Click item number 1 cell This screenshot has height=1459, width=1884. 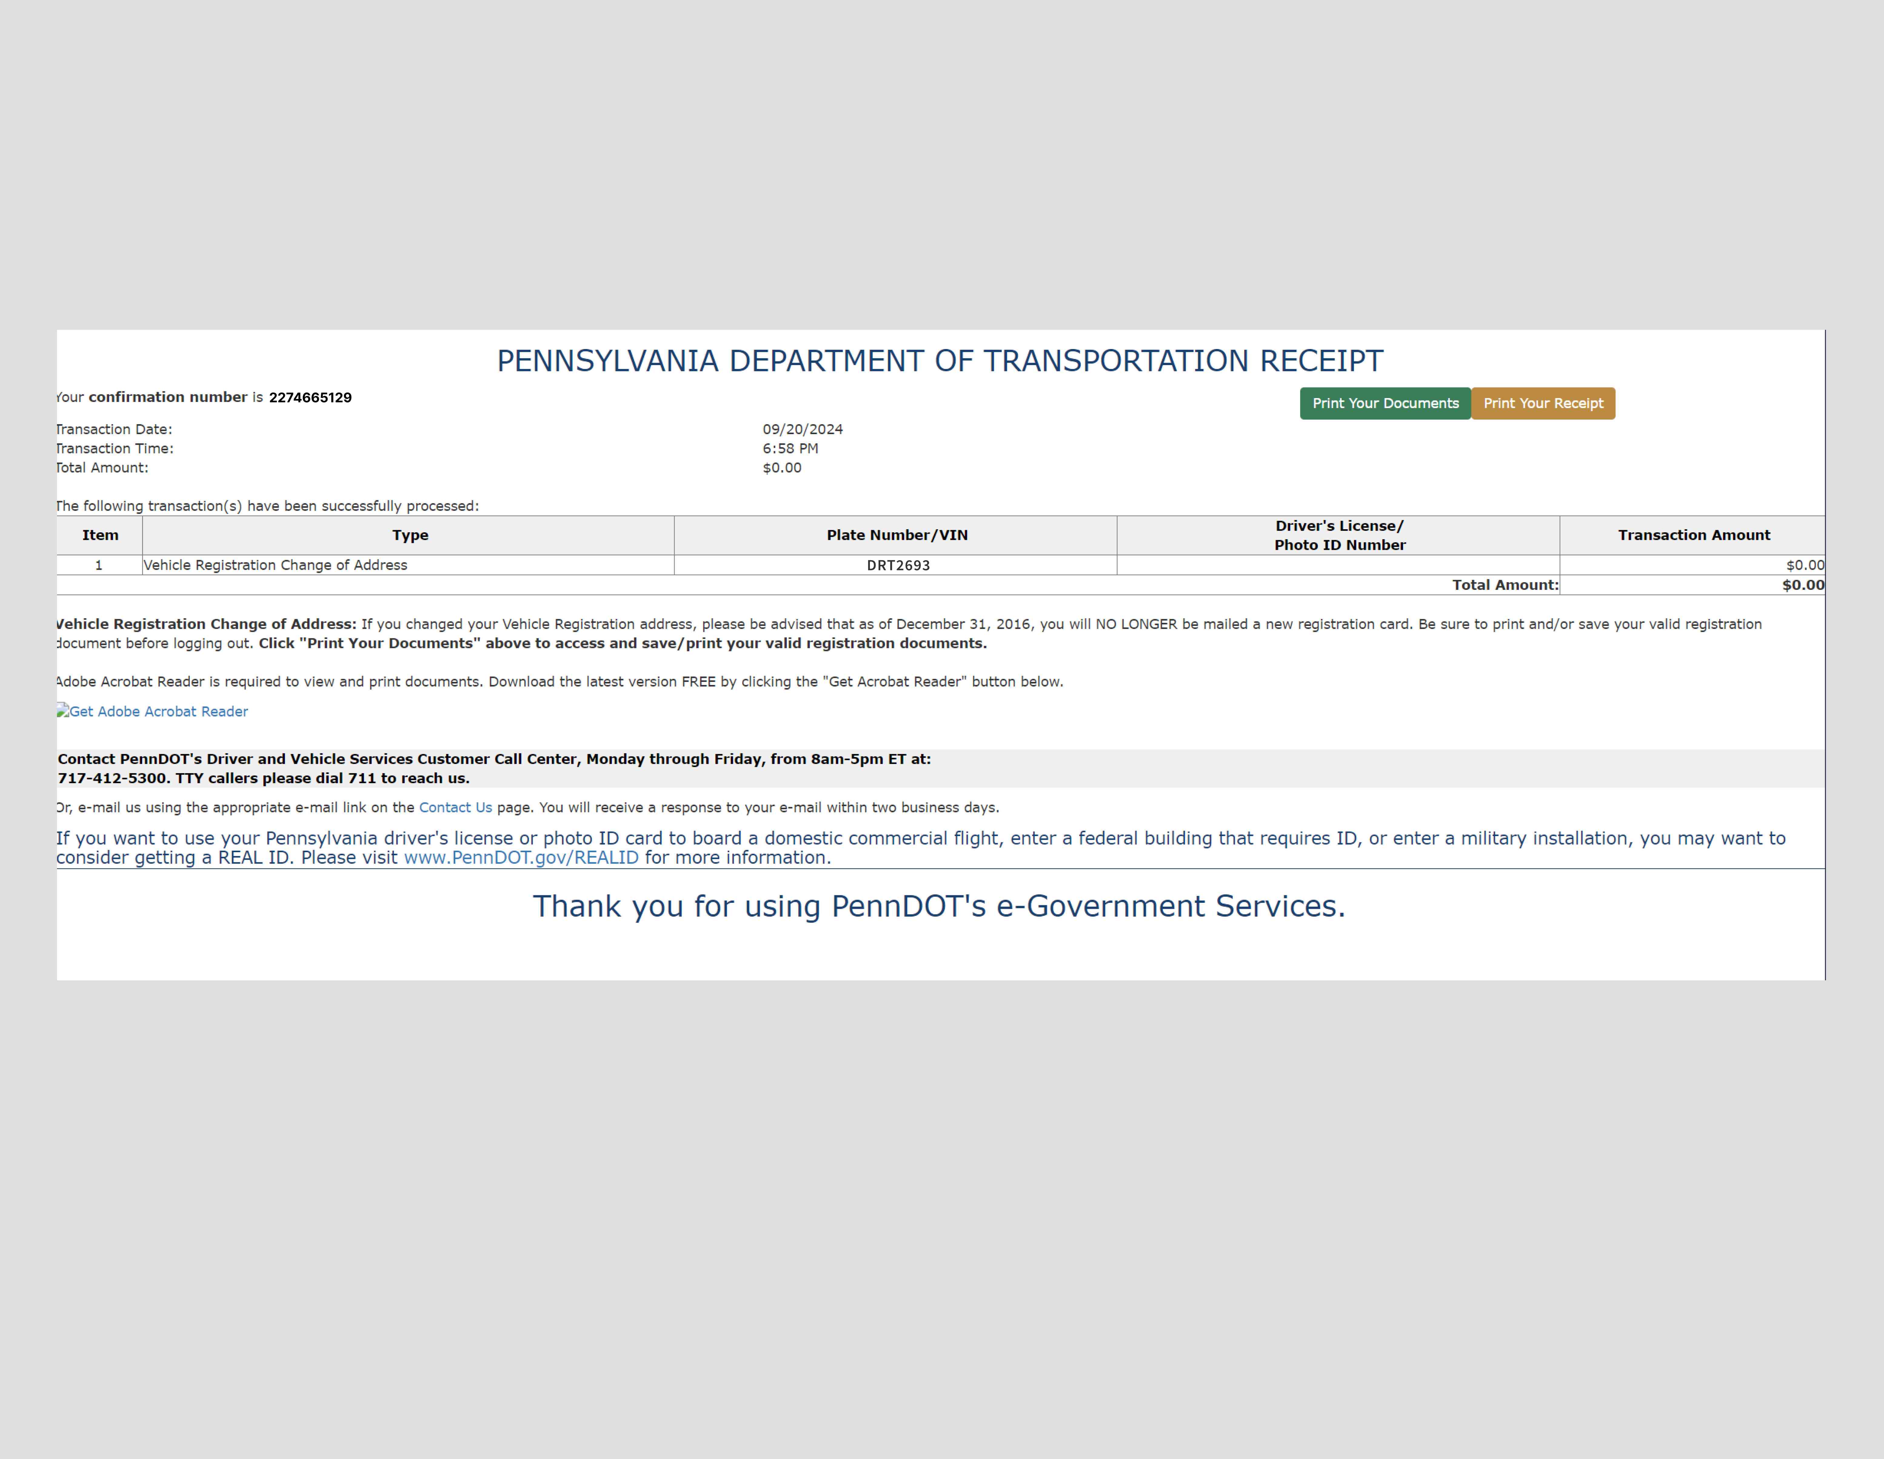click(99, 565)
